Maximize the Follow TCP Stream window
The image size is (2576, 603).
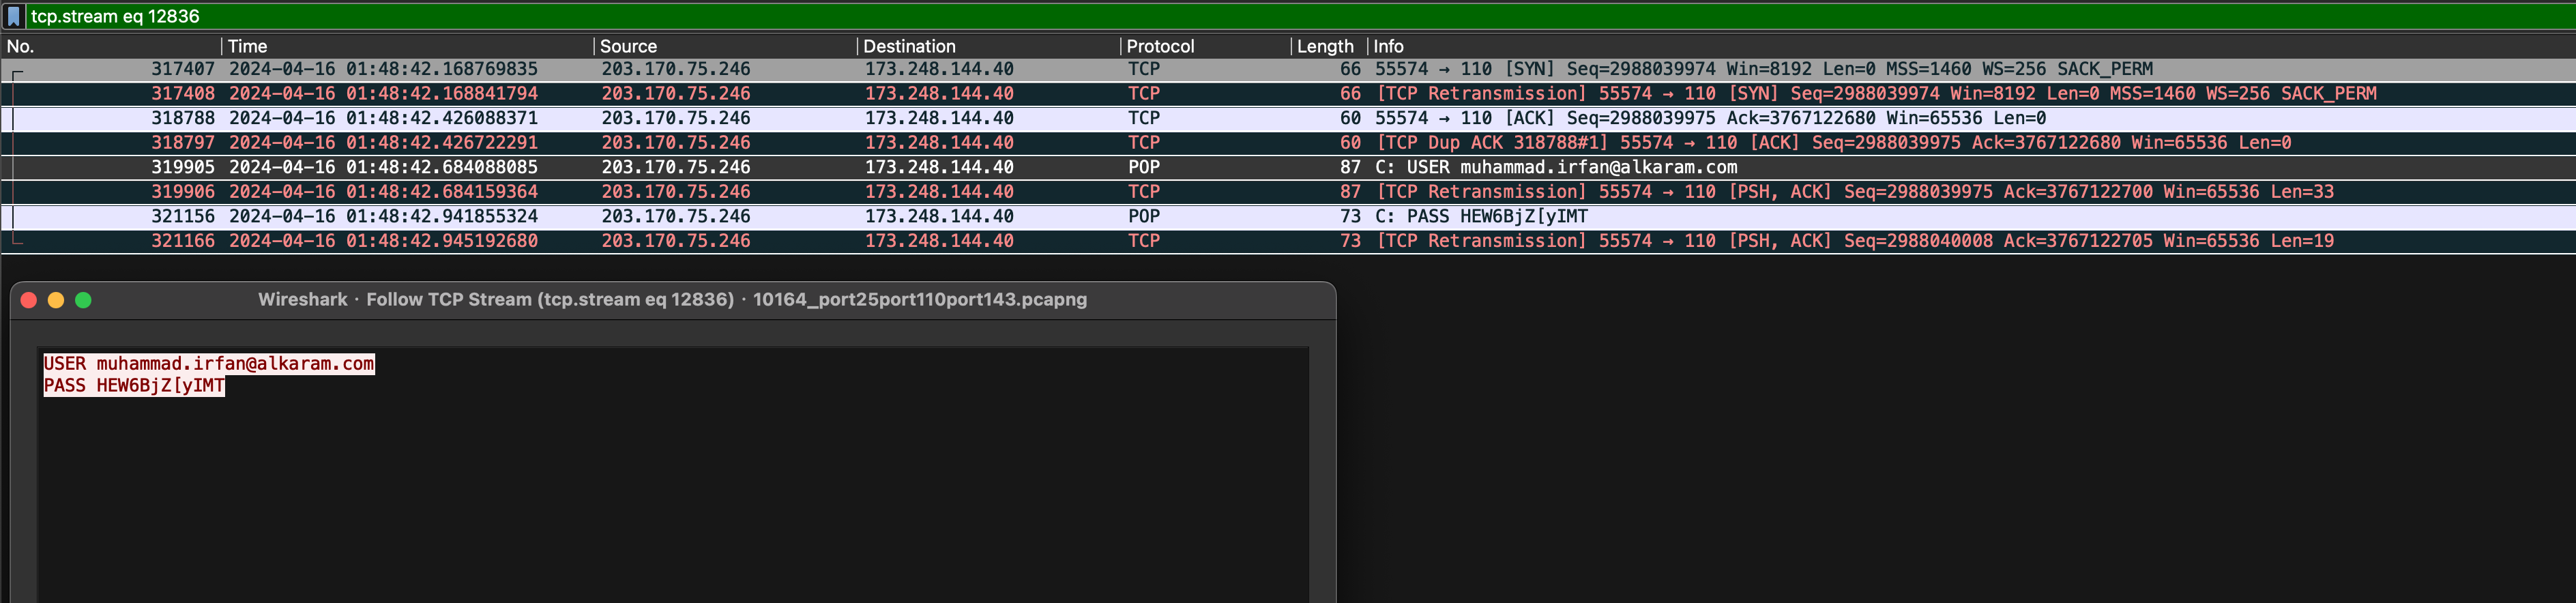click(84, 300)
